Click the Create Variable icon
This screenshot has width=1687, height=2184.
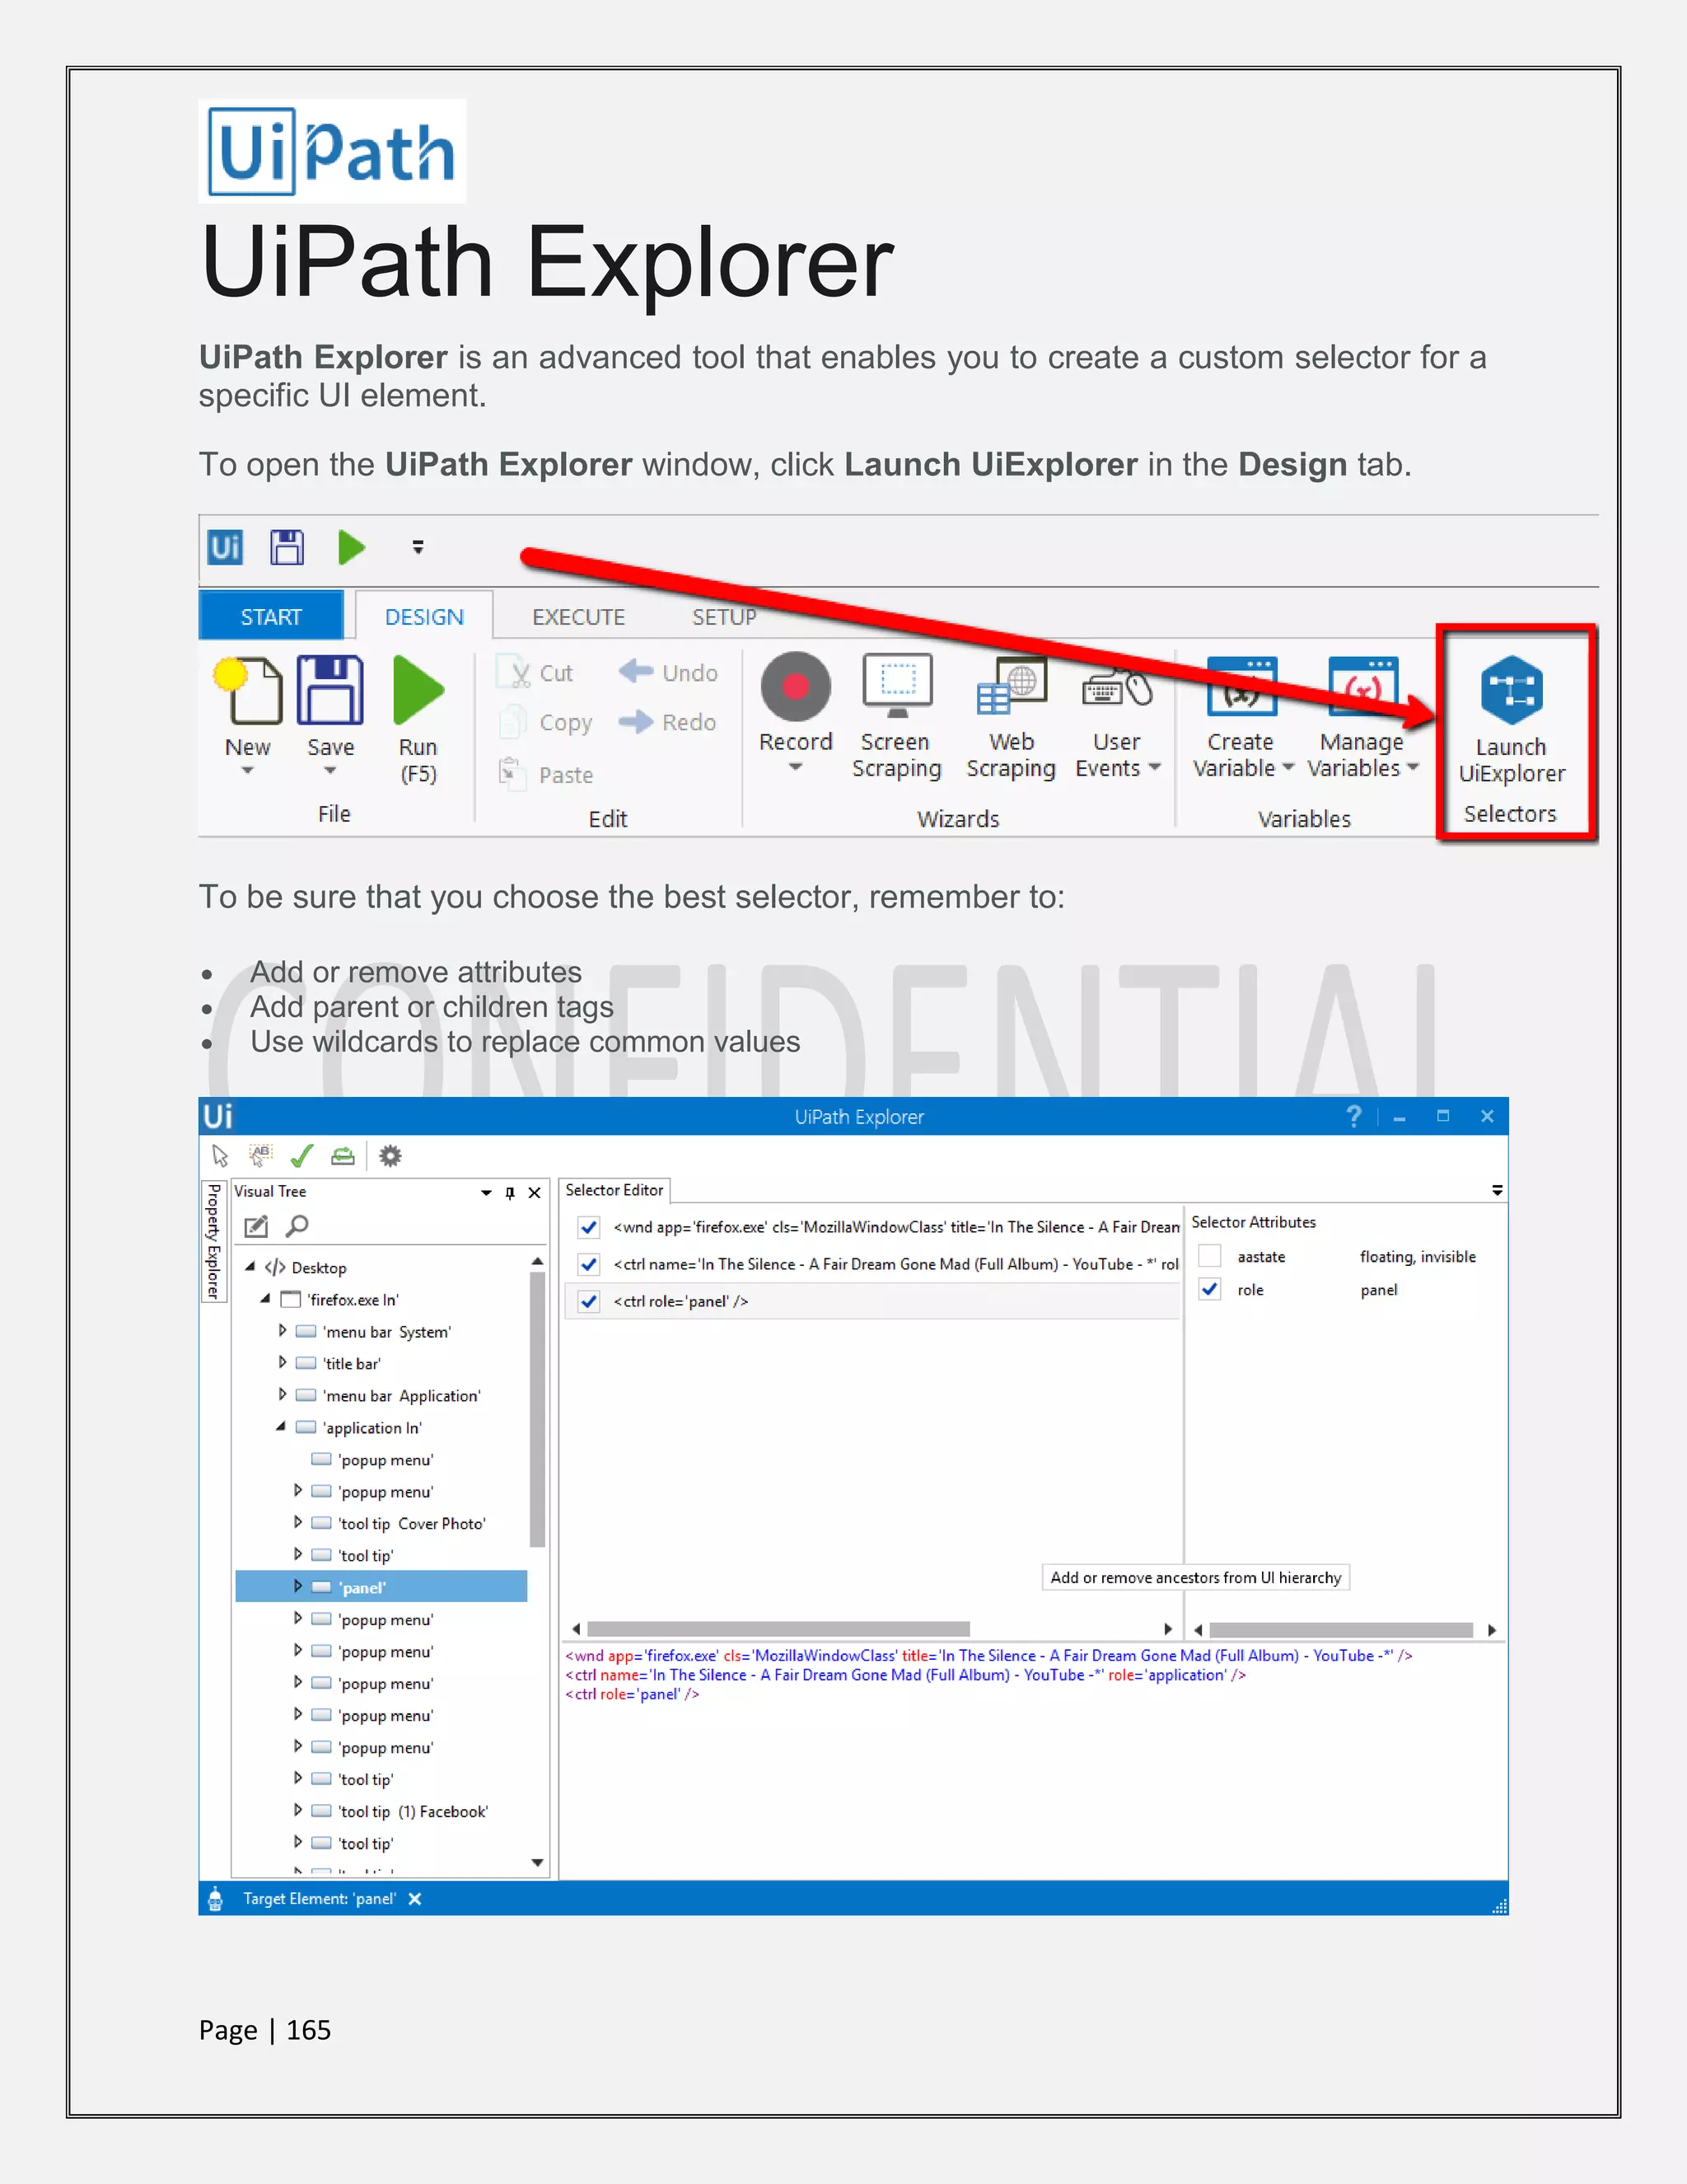(1241, 686)
